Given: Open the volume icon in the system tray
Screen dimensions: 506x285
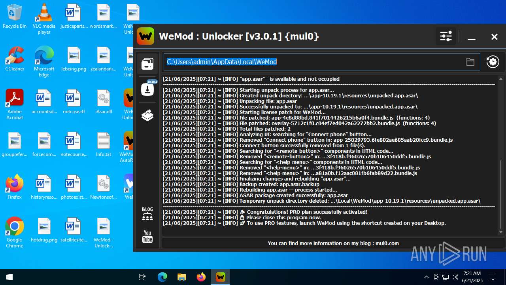Looking at the screenshot, I should [x=455, y=277].
